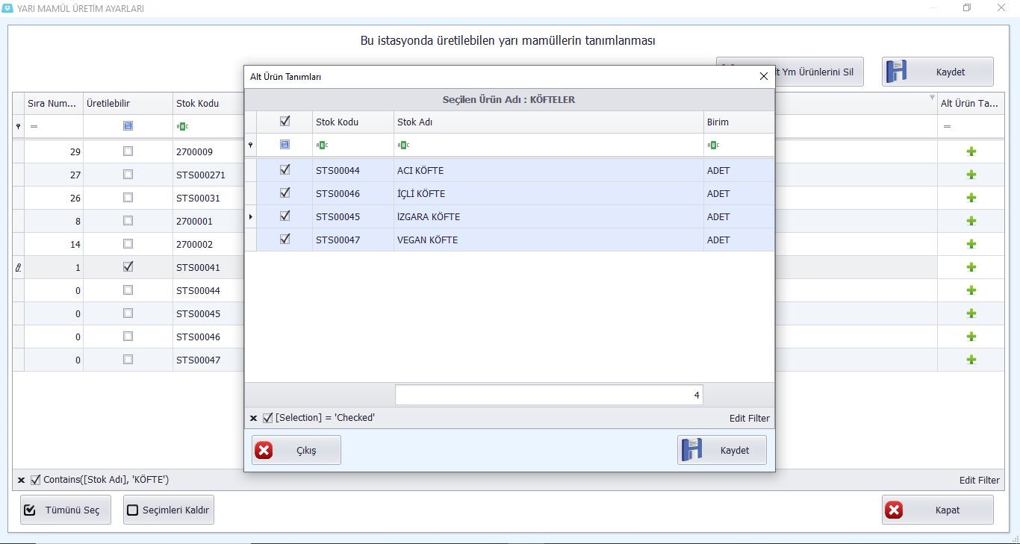Click green plus icon in background row STS00045
The height and width of the screenshot is (544, 1020).
pos(971,313)
